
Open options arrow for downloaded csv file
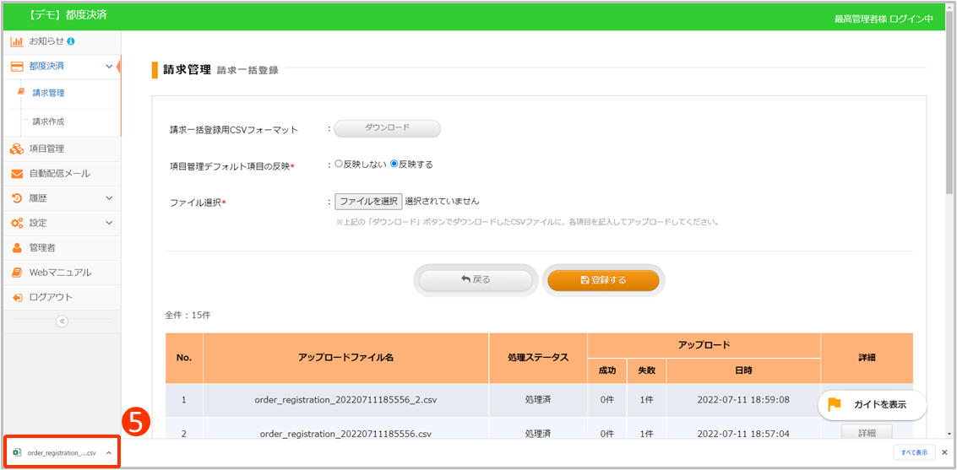pos(108,452)
